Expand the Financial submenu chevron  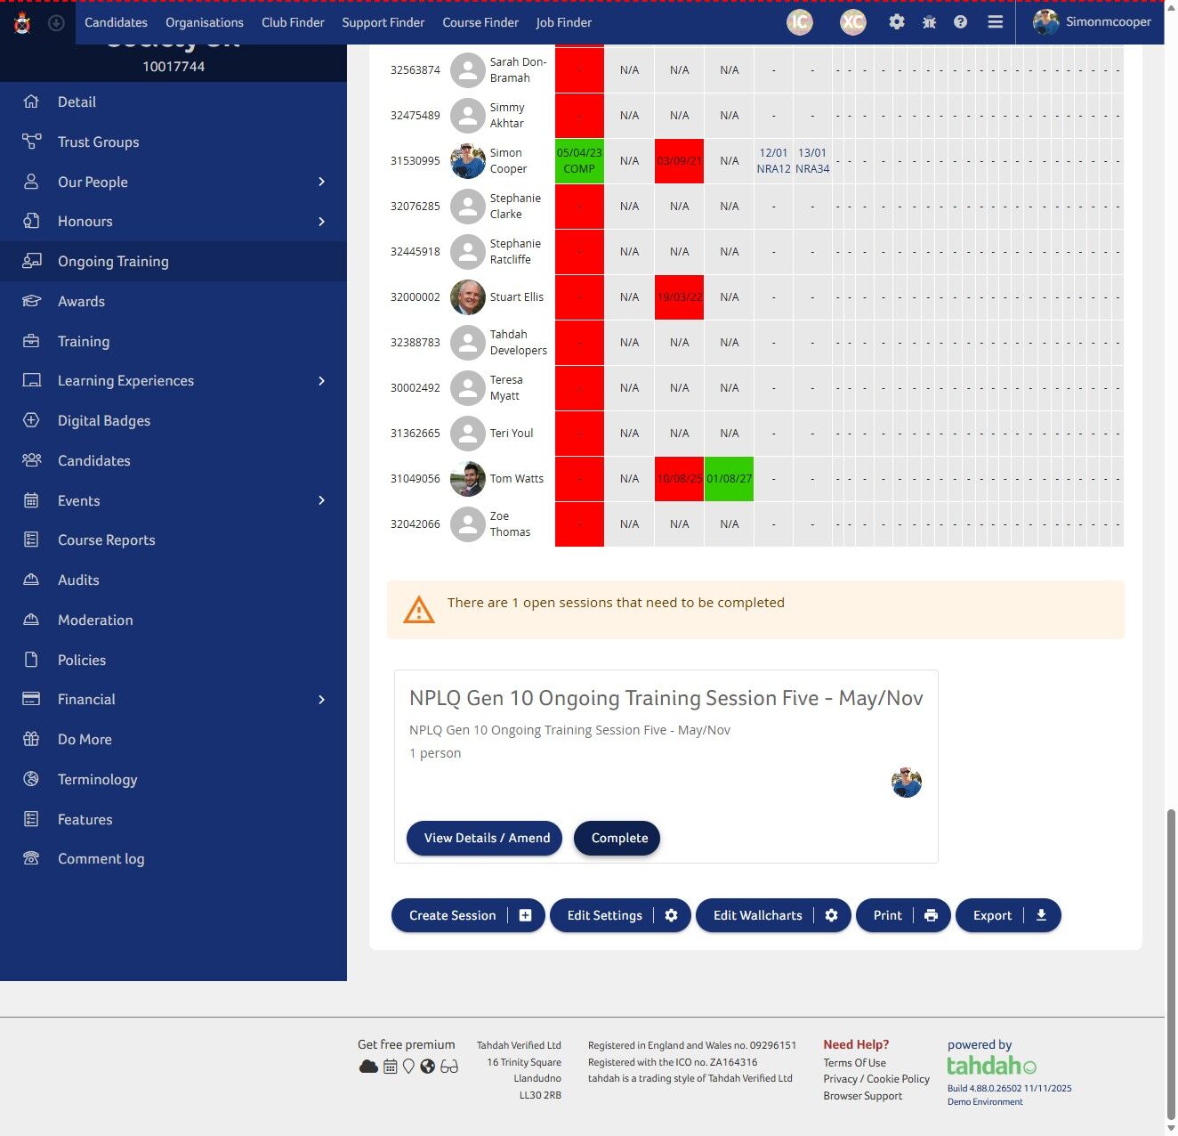click(x=322, y=699)
